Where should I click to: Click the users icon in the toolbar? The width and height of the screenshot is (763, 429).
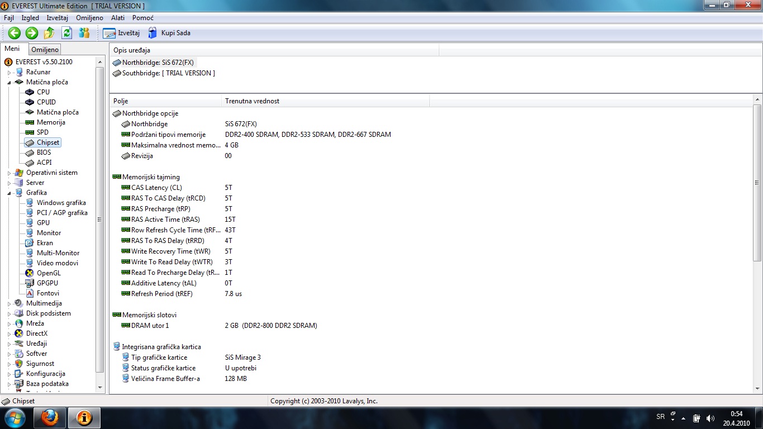[84, 33]
